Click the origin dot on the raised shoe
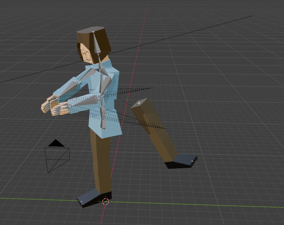The width and height of the screenshot is (284, 225). coord(192,161)
